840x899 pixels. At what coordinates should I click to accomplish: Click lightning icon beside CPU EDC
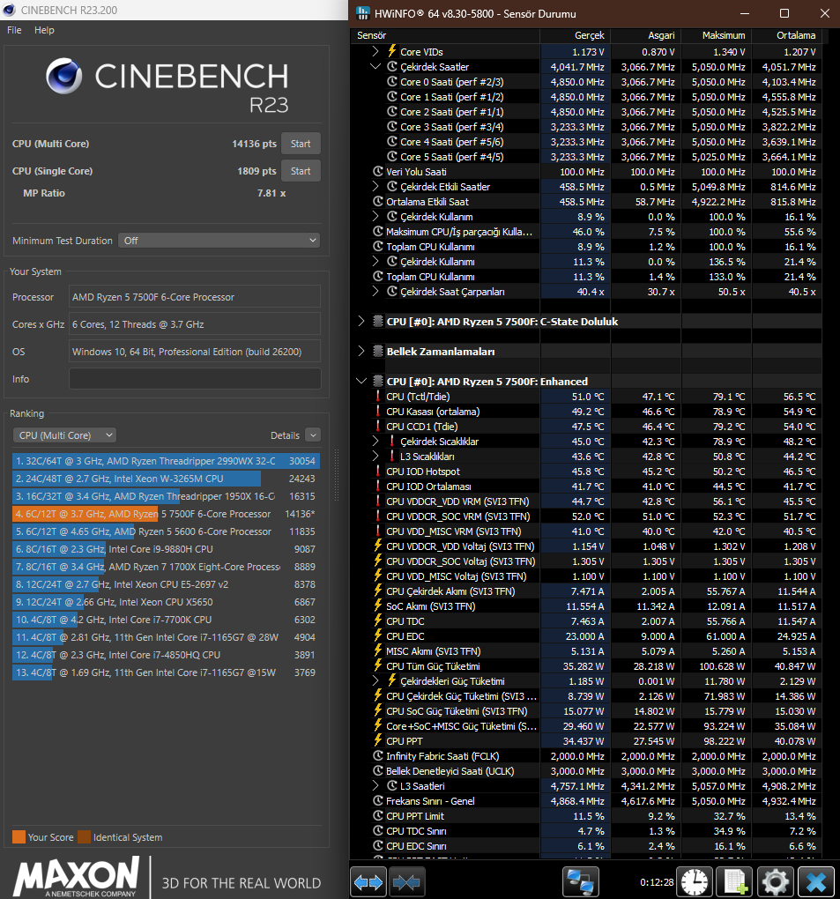pos(378,635)
